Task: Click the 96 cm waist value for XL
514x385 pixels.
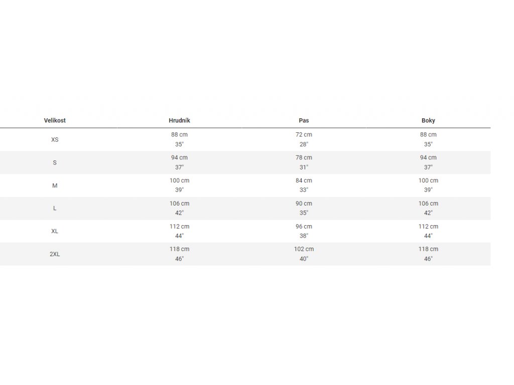Action: (304, 226)
